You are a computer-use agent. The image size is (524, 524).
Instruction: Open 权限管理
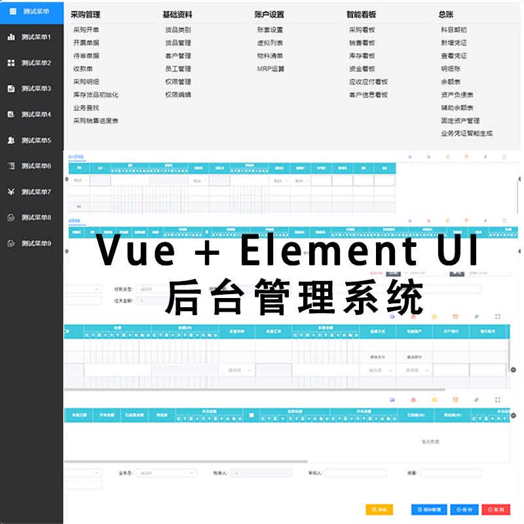178,82
